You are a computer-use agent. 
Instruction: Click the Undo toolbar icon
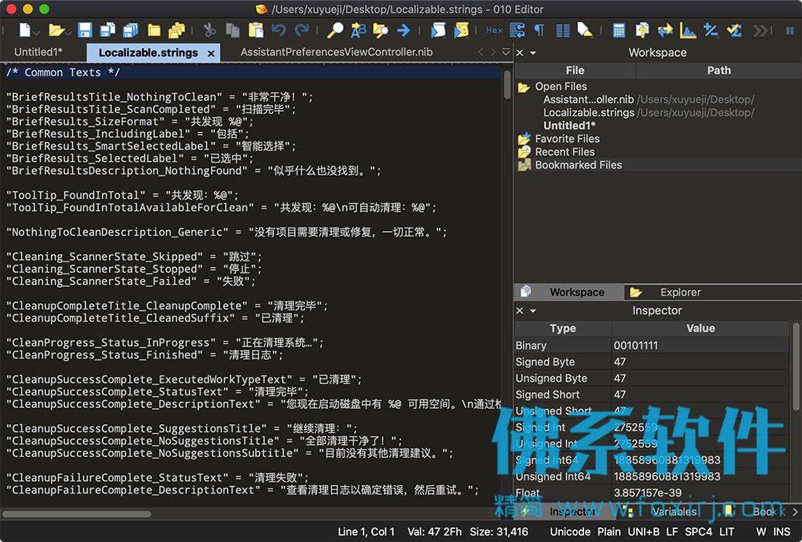(x=278, y=30)
